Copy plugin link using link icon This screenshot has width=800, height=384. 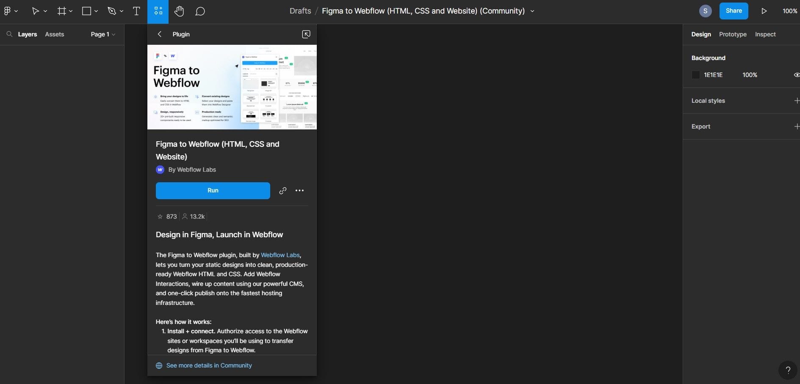[282, 190]
